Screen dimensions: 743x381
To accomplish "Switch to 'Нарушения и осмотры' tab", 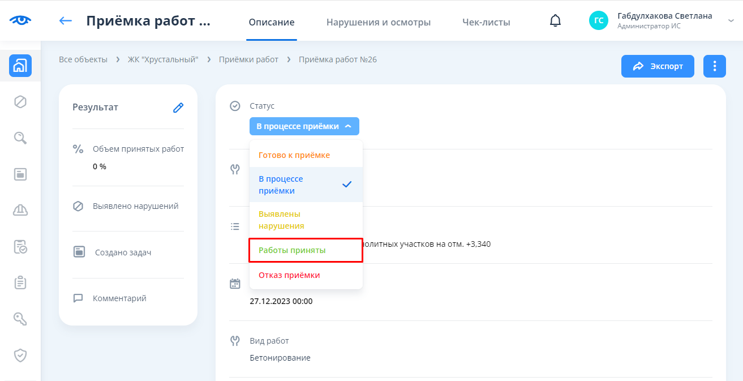I will pos(378,23).
